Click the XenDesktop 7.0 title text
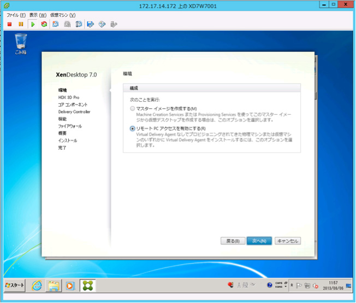Screen dimensions: 356x303 point(76,74)
